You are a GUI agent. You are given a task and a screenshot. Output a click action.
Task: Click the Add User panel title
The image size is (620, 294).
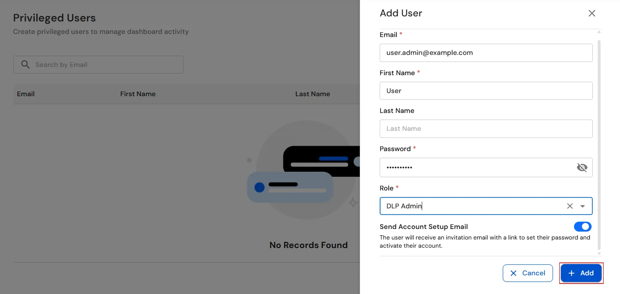(x=401, y=13)
